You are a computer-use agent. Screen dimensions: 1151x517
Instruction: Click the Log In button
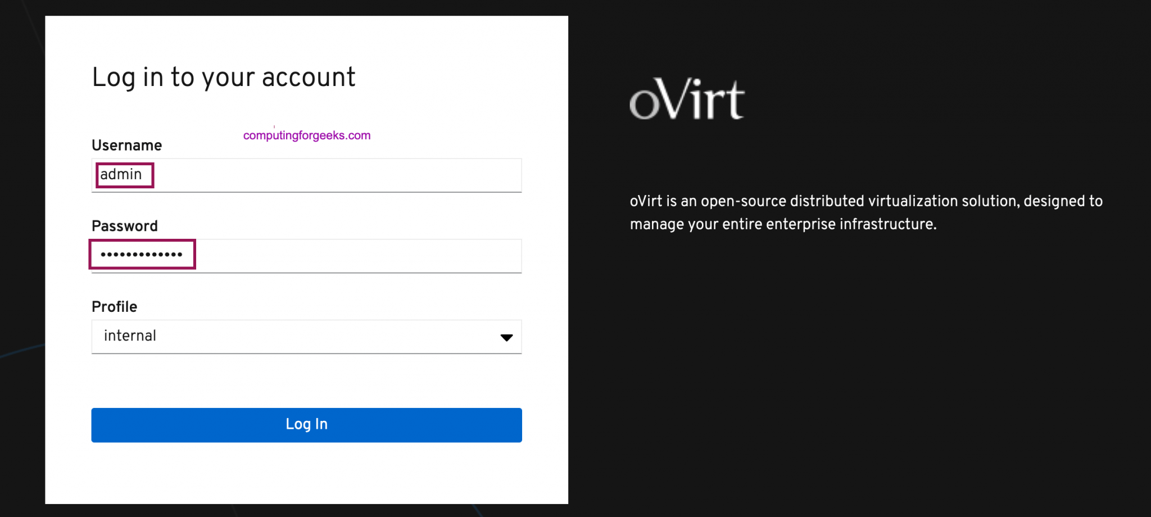pos(306,424)
